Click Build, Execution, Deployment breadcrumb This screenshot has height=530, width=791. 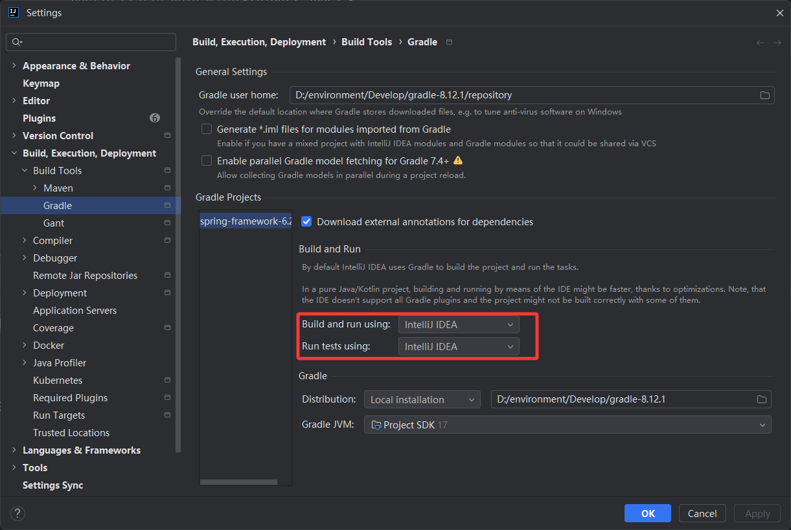pyautogui.click(x=259, y=42)
